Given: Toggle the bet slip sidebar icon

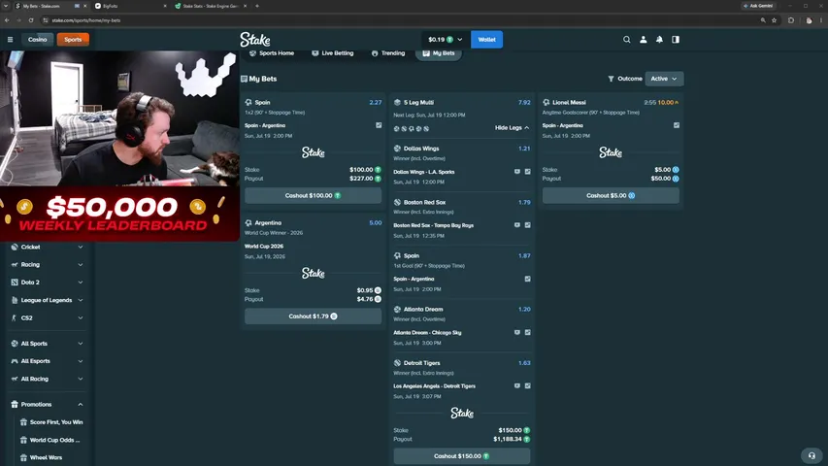Looking at the screenshot, I should pyautogui.click(x=676, y=40).
